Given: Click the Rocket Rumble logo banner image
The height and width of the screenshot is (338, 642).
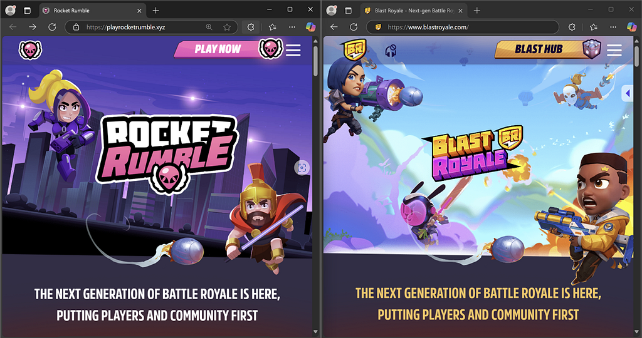Looking at the screenshot, I should coord(167,153).
